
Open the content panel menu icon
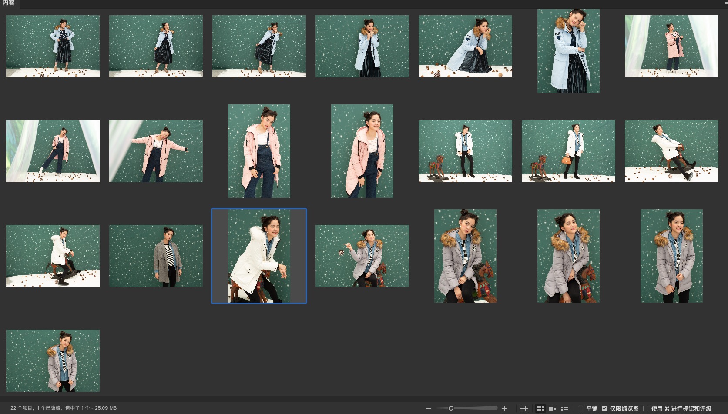coord(725,3)
